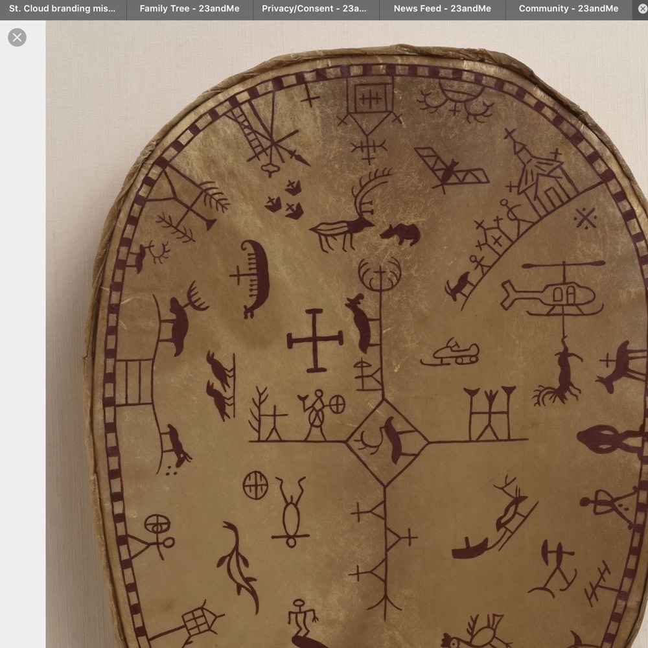Switch to the St. Cloud branding tab
The width and height of the screenshot is (648, 648).
pyautogui.click(x=63, y=8)
